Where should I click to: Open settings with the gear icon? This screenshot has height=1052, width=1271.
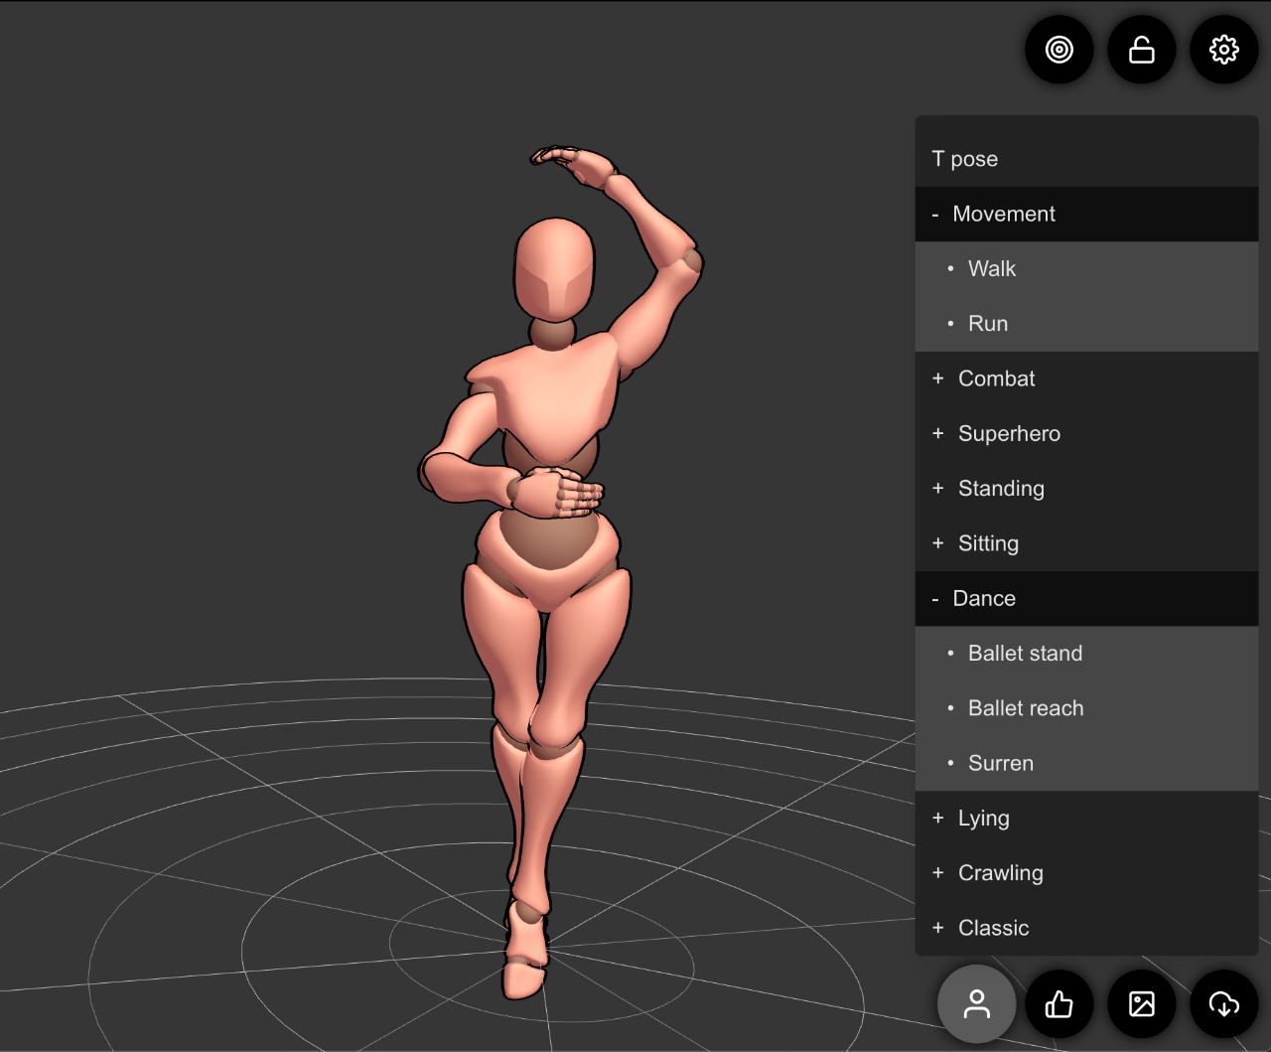pyautogui.click(x=1224, y=49)
